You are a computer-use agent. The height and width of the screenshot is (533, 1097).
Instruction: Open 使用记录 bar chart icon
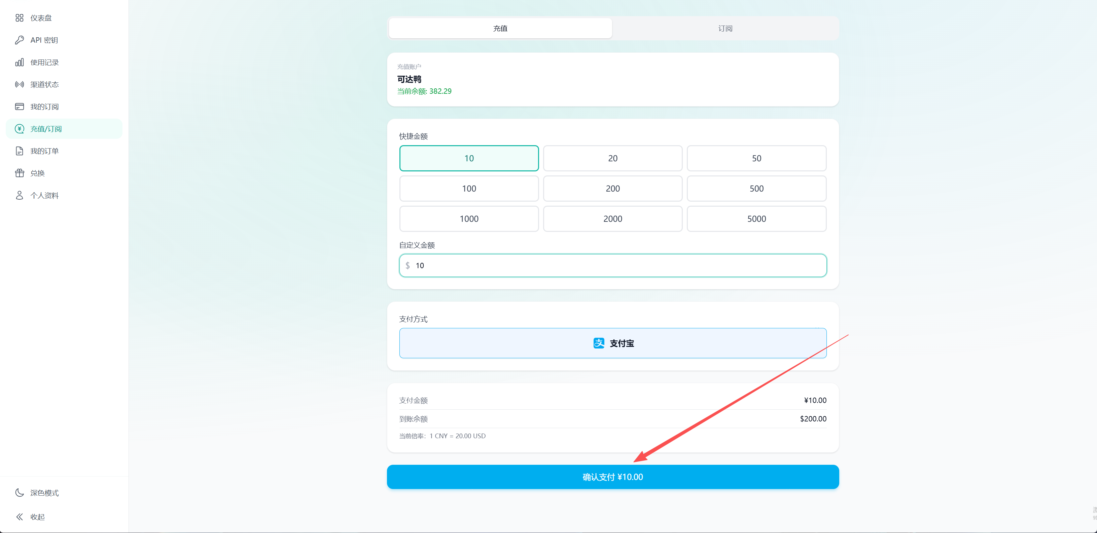click(x=19, y=63)
